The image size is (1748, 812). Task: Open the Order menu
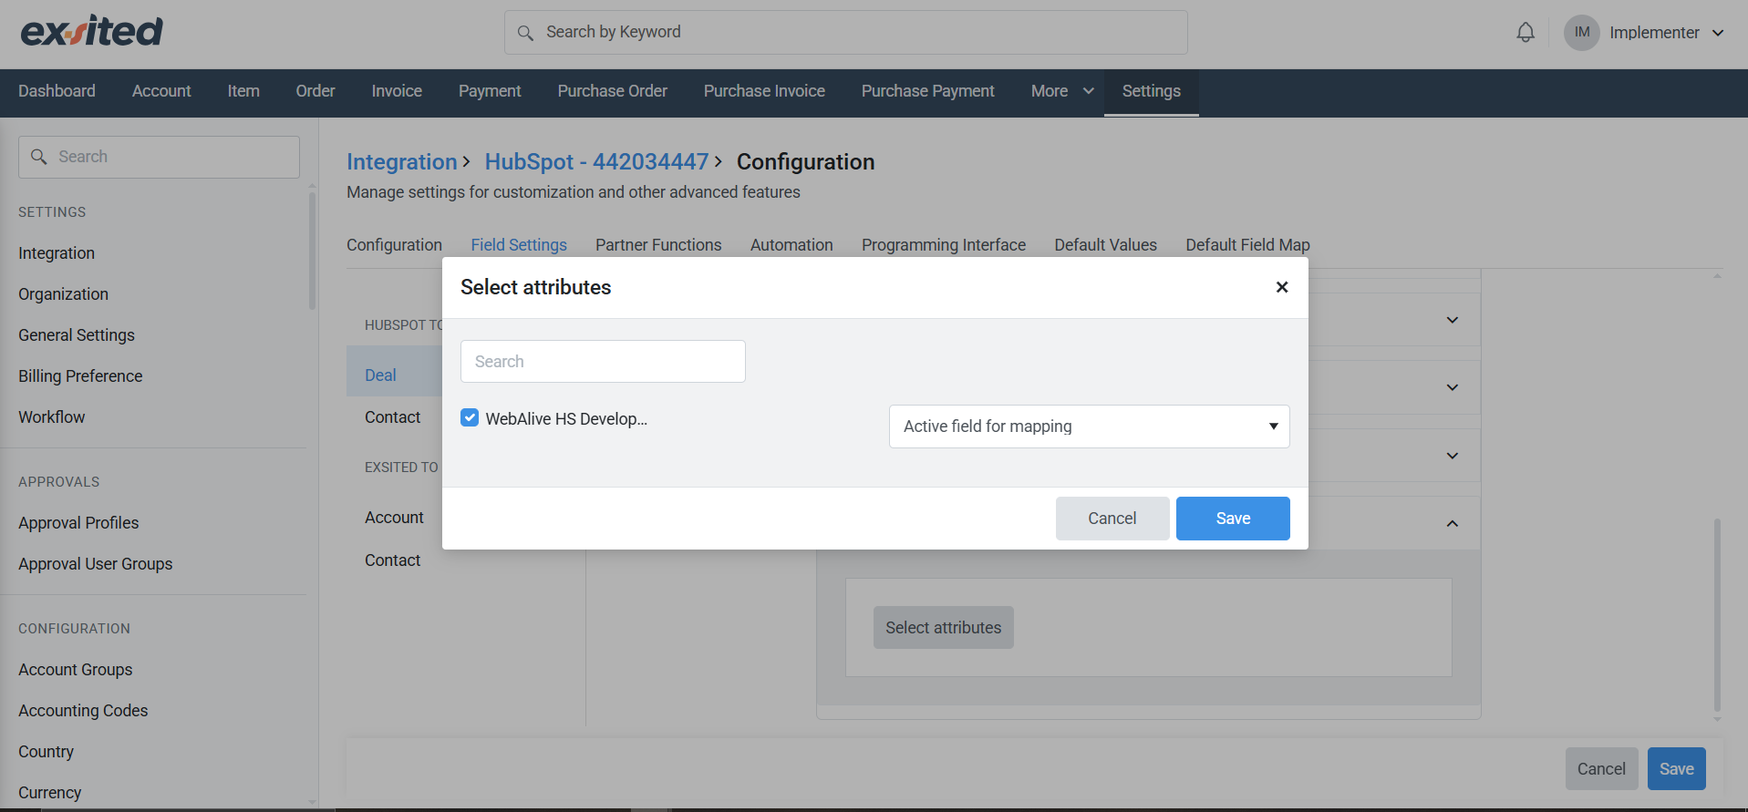[315, 91]
